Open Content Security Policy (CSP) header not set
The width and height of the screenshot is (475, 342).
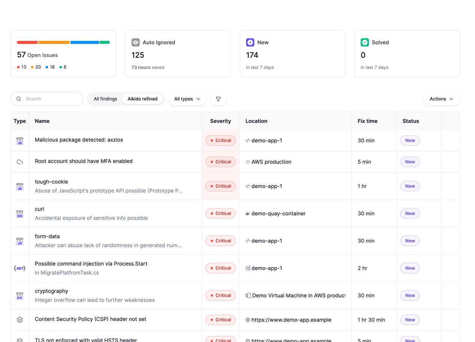(x=90, y=319)
